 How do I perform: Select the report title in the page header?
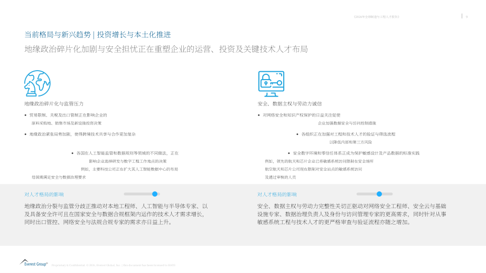[x=377, y=17]
